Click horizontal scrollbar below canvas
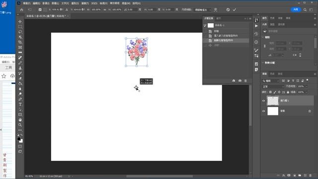Viewport: 318px width, 179px height. 159,177
